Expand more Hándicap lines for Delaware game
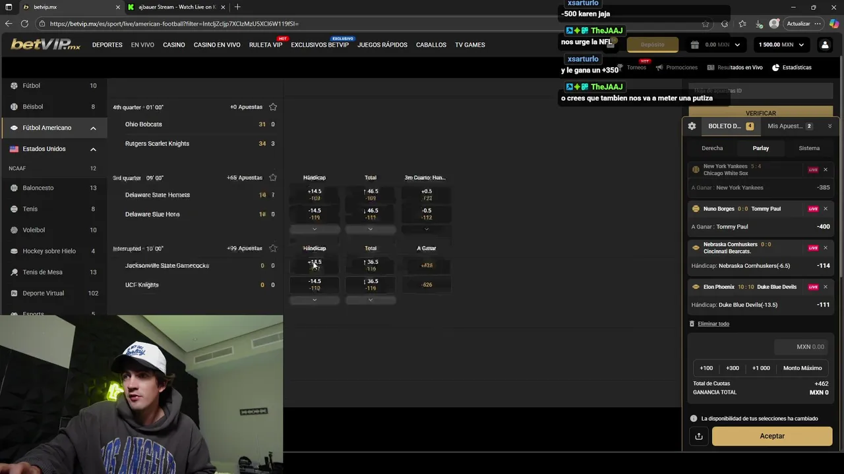 coord(315,229)
